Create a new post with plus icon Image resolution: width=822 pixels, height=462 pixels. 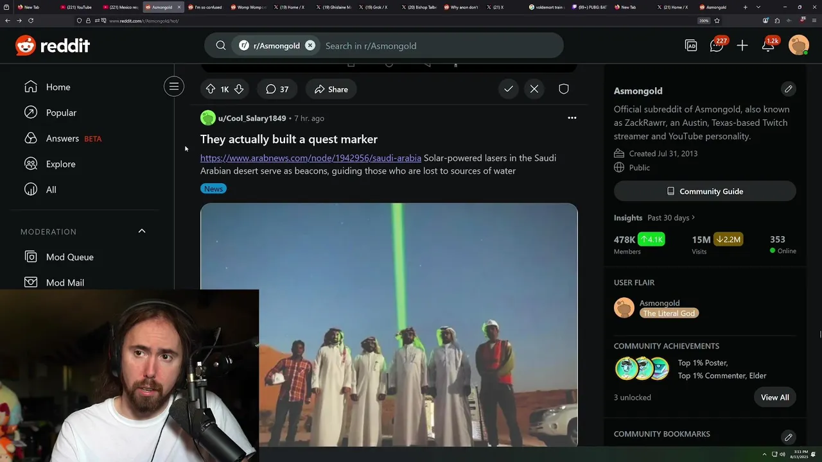coord(742,46)
